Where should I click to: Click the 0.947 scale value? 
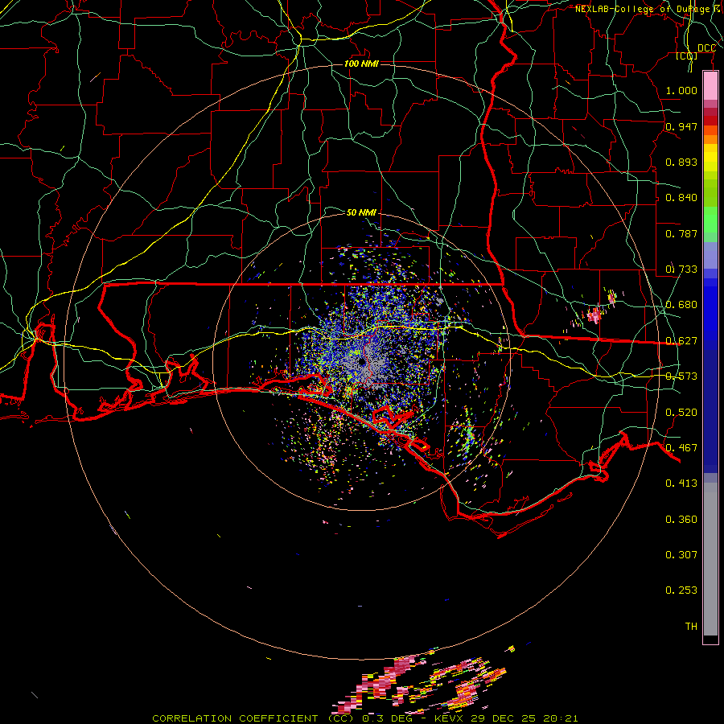point(681,126)
